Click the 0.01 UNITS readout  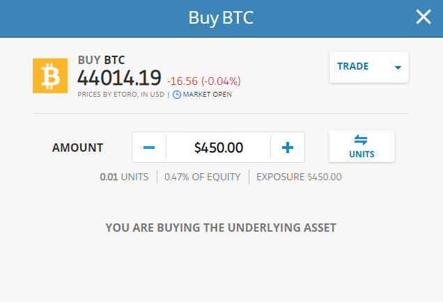(124, 177)
